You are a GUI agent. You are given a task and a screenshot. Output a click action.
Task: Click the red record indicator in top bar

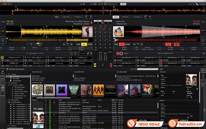(x=194, y=4)
